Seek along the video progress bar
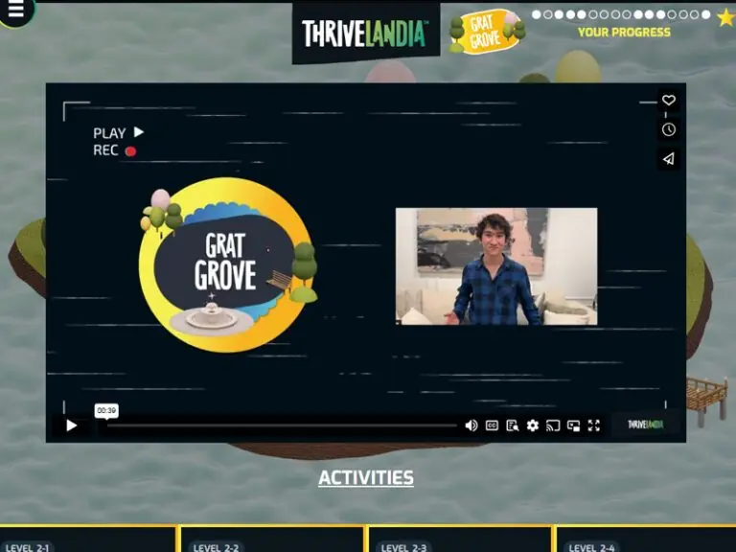The height and width of the screenshot is (552, 736). [x=282, y=425]
